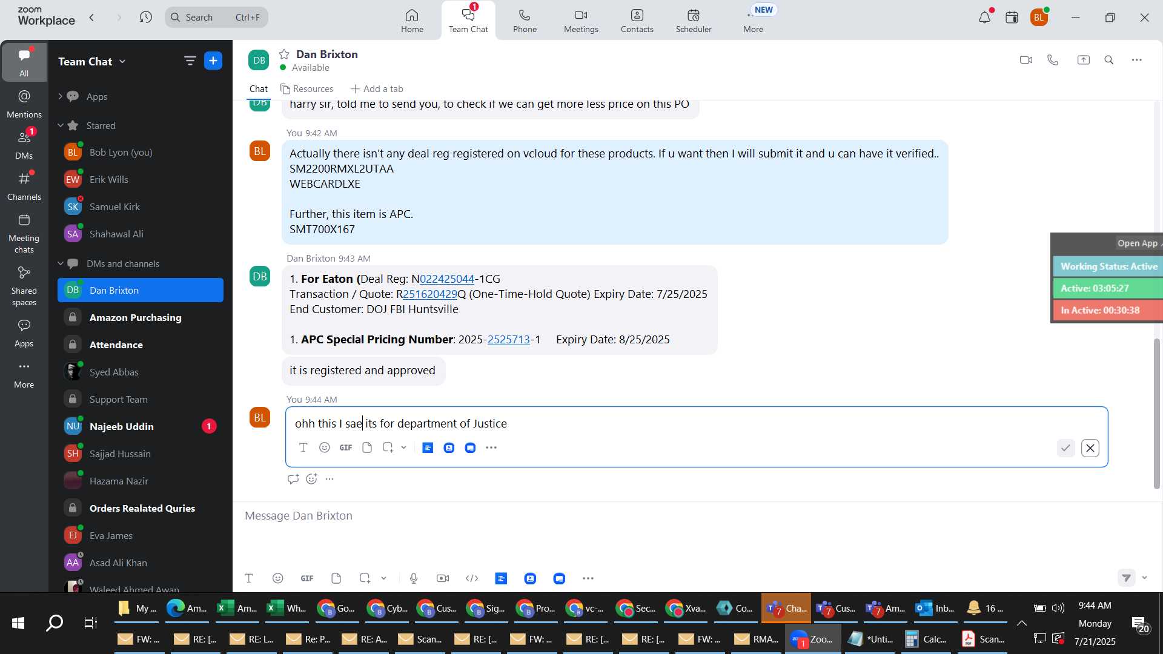Open APC pricing link 2525713
Screen dimensions: 1163x654
click(x=509, y=340)
